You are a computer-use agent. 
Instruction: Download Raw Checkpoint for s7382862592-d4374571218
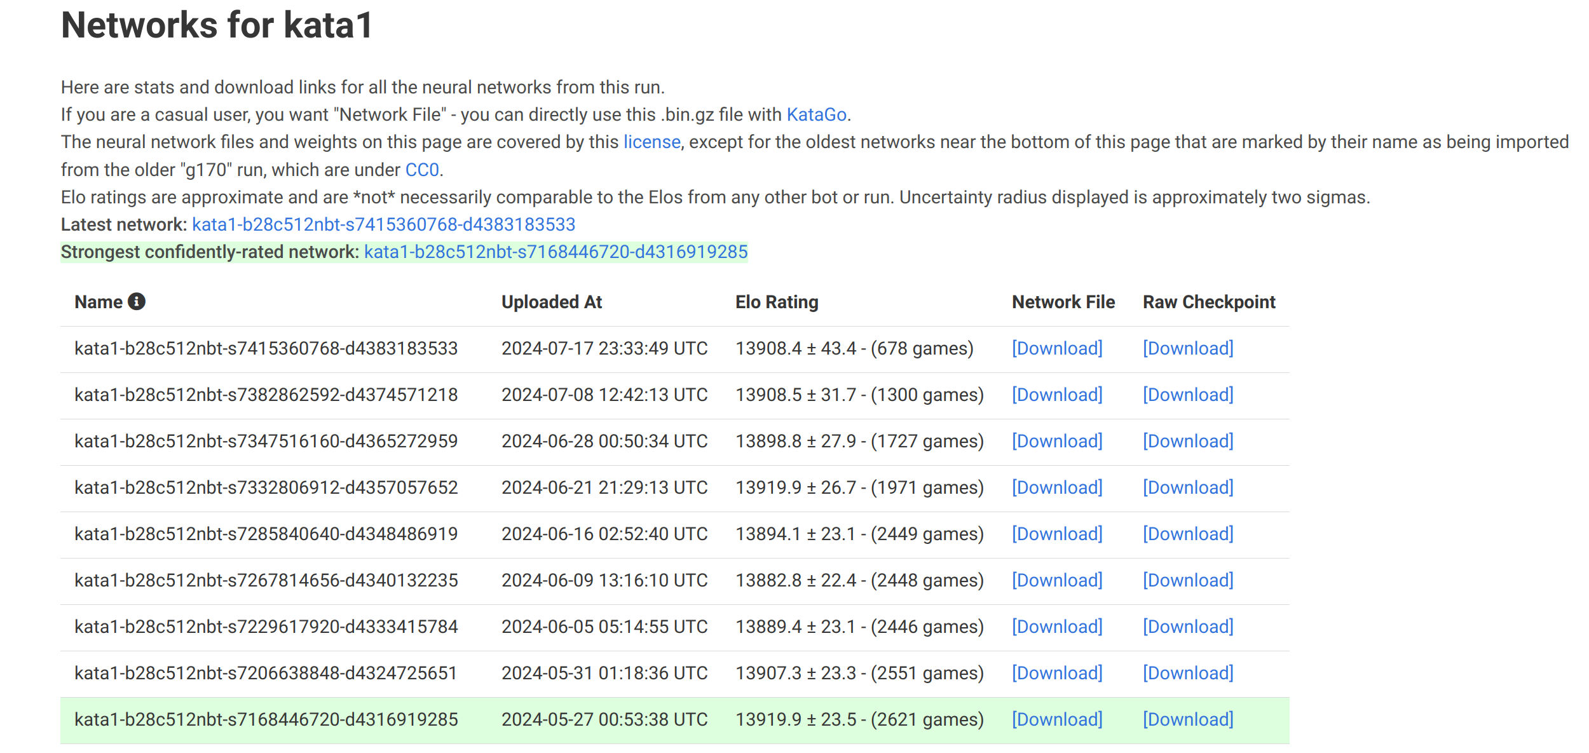pyautogui.click(x=1188, y=395)
